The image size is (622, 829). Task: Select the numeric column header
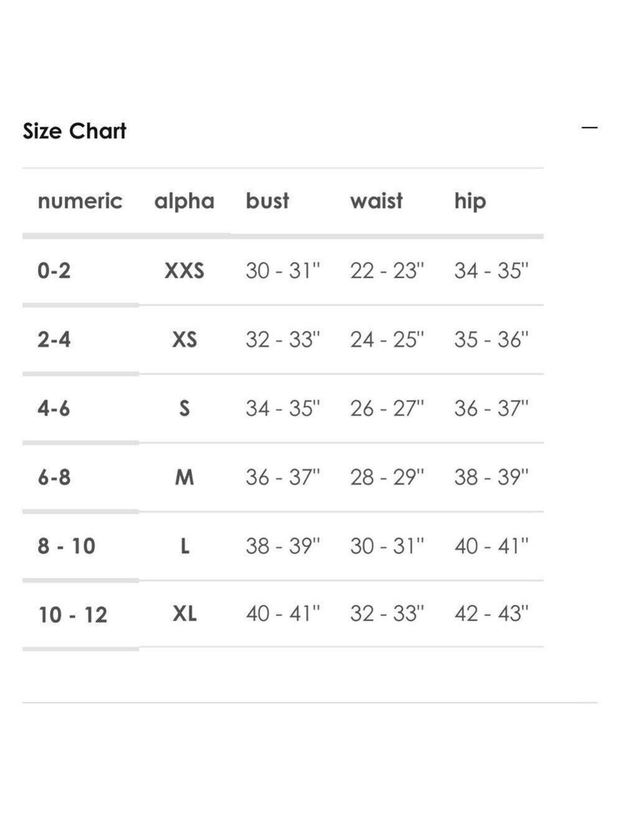click(80, 201)
